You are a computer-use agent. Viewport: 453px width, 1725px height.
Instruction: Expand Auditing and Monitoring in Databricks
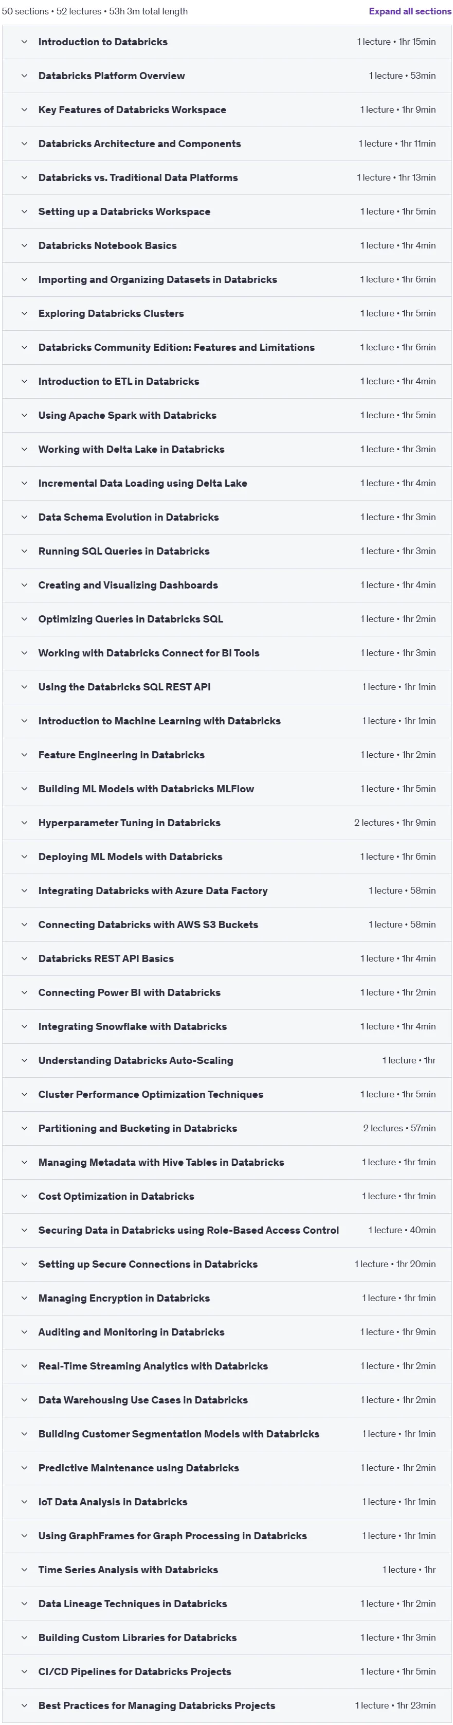tap(227, 1332)
